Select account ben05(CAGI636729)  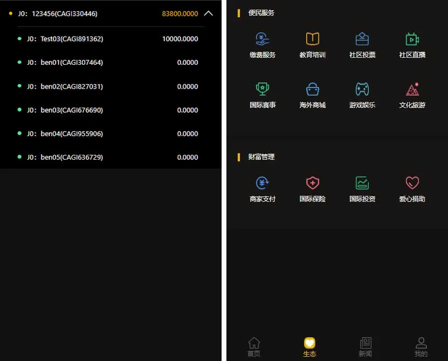point(108,157)
